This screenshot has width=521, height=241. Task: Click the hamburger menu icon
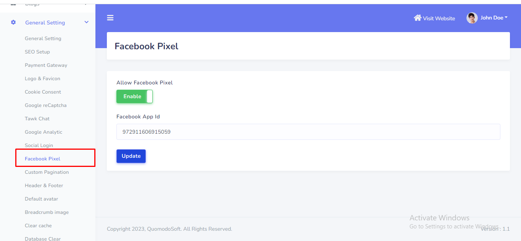pos(110,18)
